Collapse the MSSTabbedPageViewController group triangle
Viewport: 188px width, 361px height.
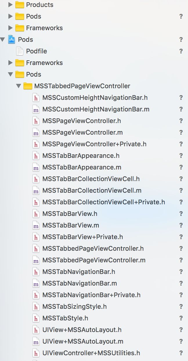coord(19,86)
